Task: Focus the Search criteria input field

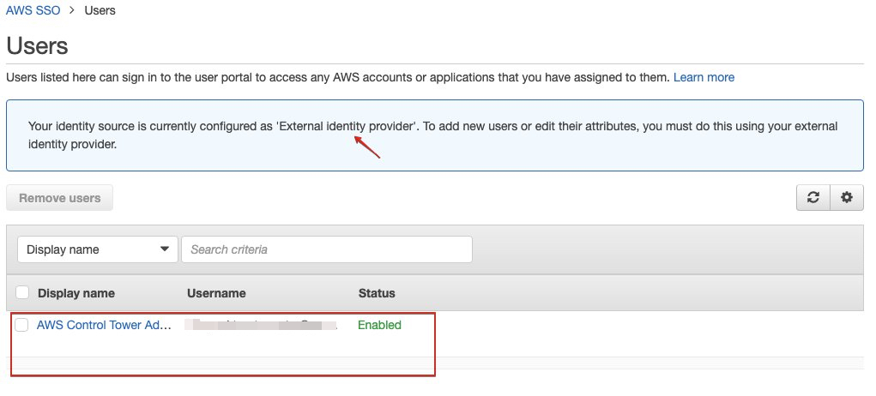Action: click(327, 249)
